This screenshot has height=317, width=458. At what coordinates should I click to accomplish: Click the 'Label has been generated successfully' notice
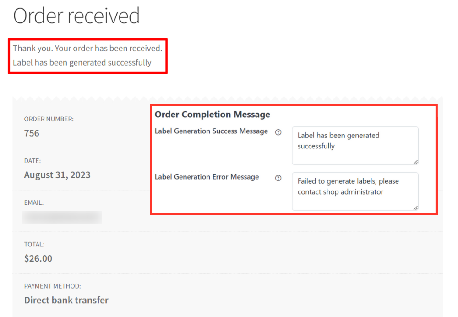pos(82,62)
